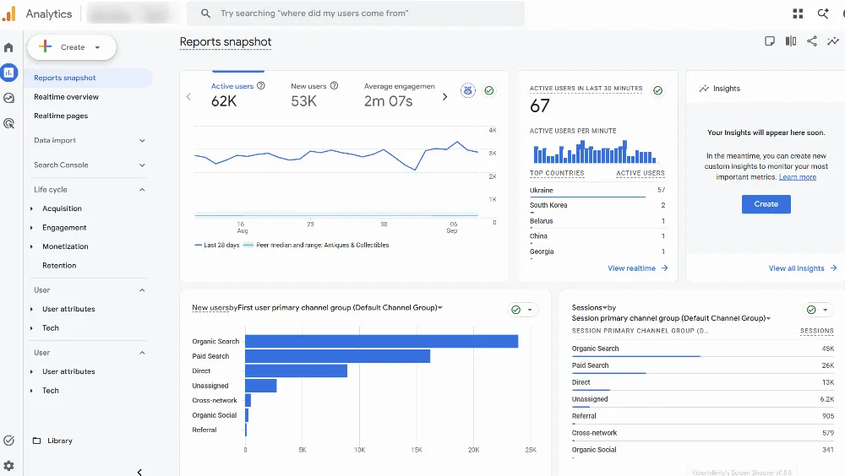
Task: Click the SESSIONS column header
Action: (x=816, y=331)
